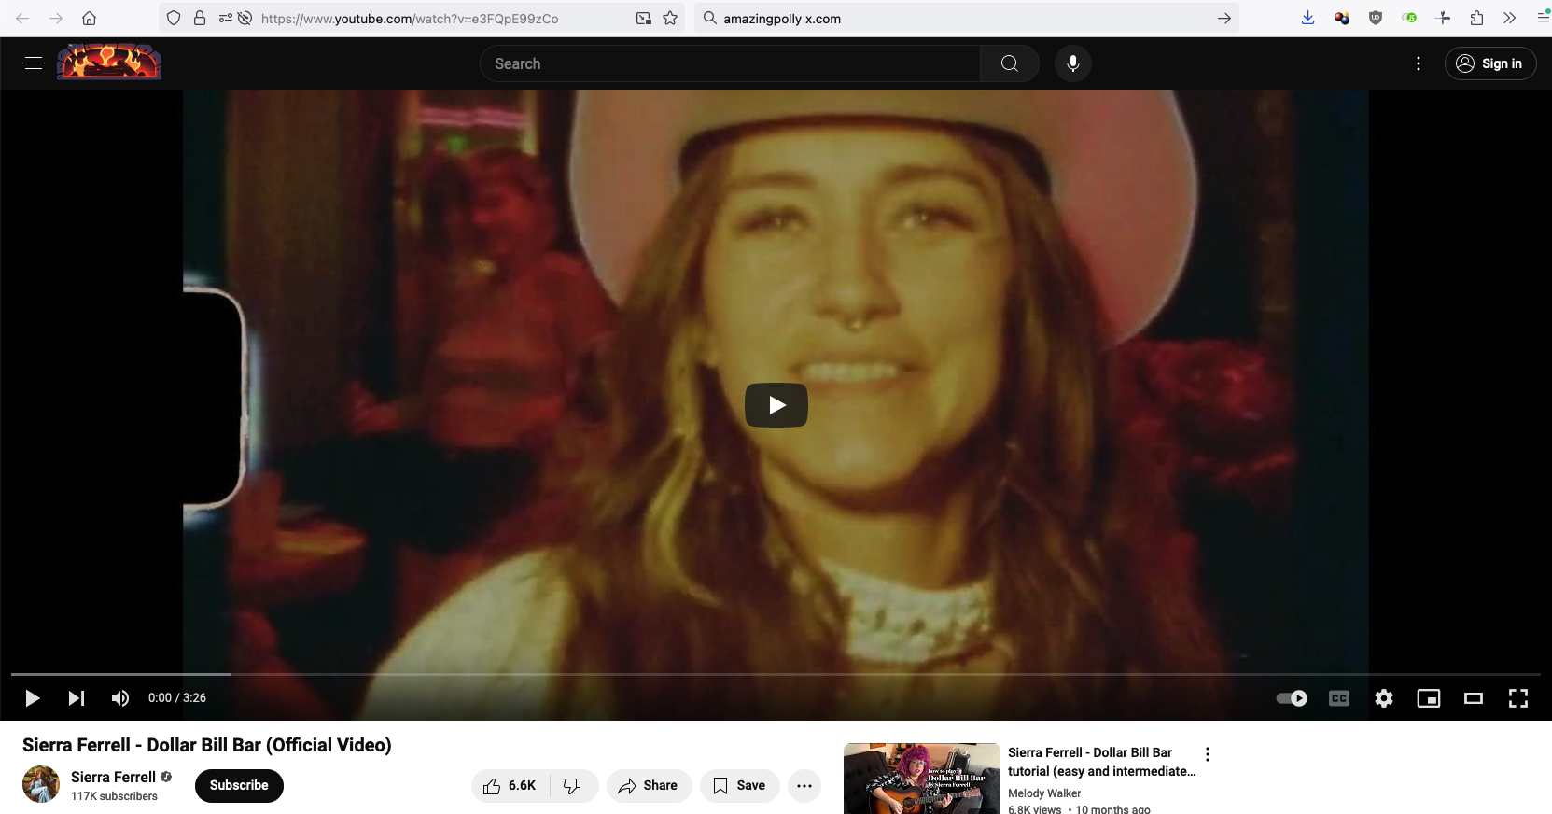Open options menu for the tutorial video
The width and height of the screenshot is (1552, 814).
pyautogui.click(x=1208, y=754)
